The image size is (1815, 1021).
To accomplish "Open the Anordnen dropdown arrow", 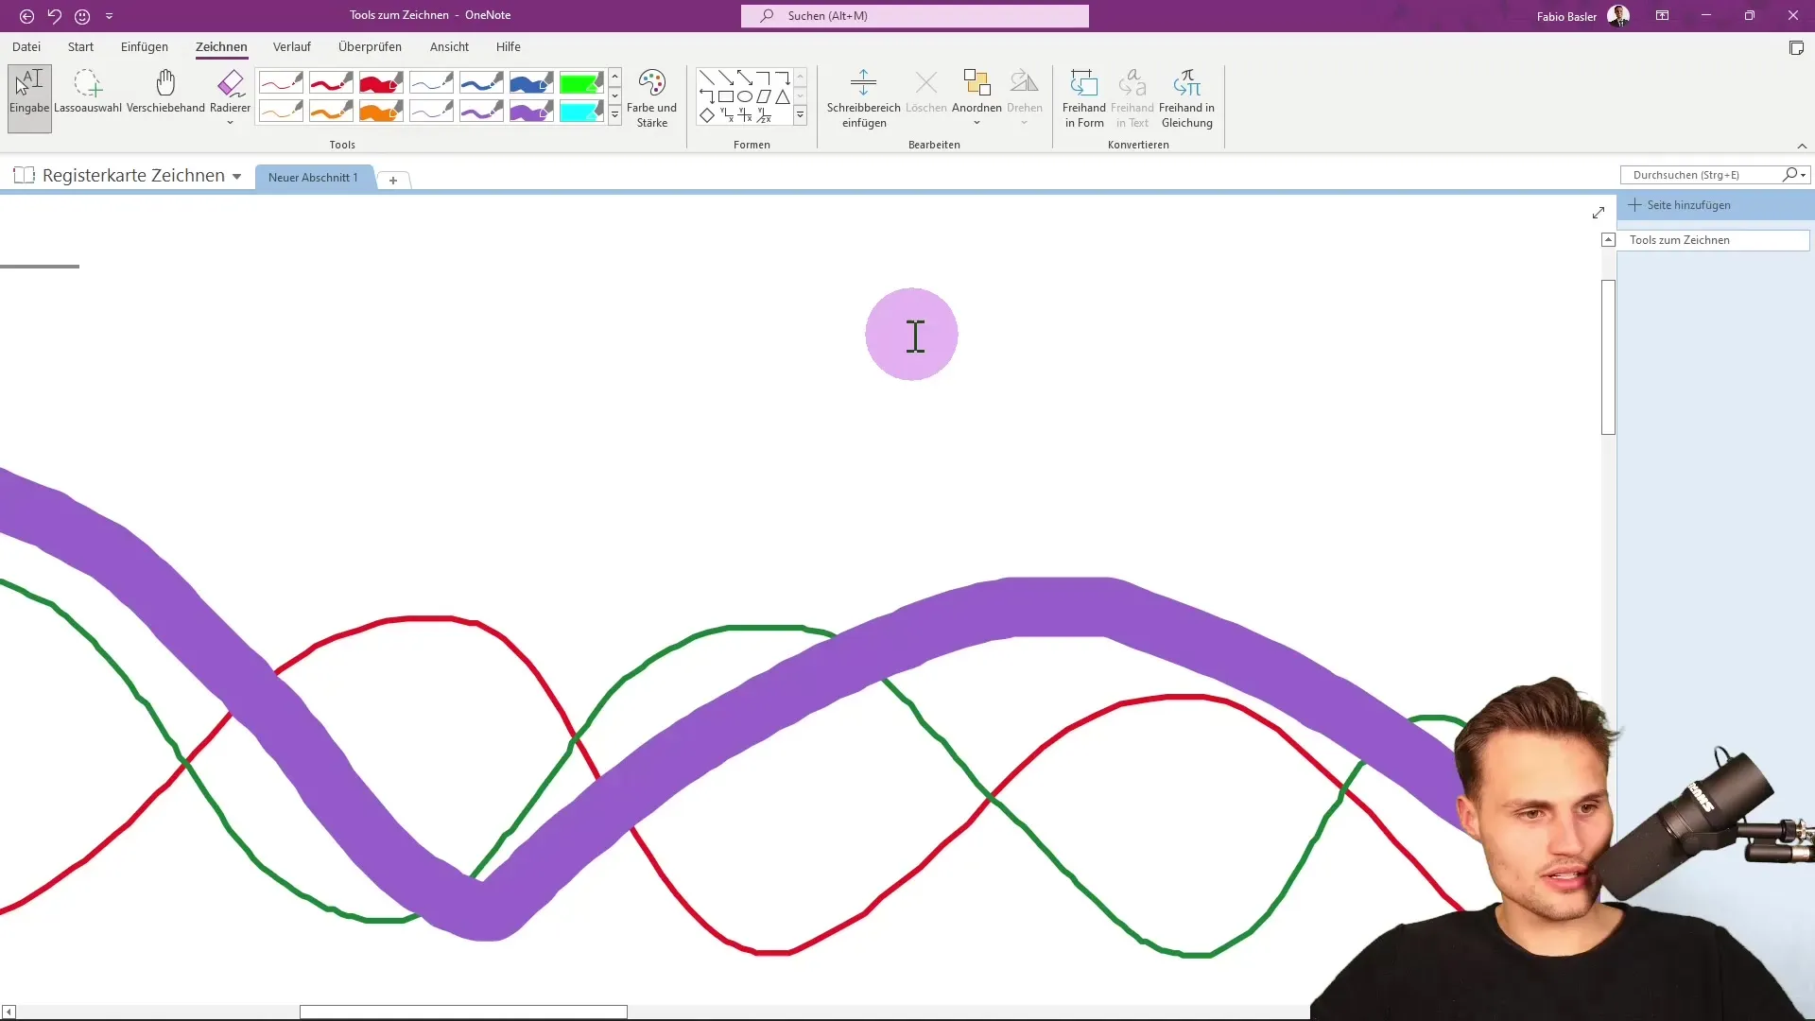I will pyautogui.click(x=977, y=123).
